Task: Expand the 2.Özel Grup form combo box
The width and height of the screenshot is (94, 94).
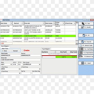Action: [x=40, y=69]
